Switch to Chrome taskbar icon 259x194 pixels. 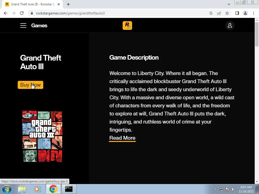click(x=53, y=189)
